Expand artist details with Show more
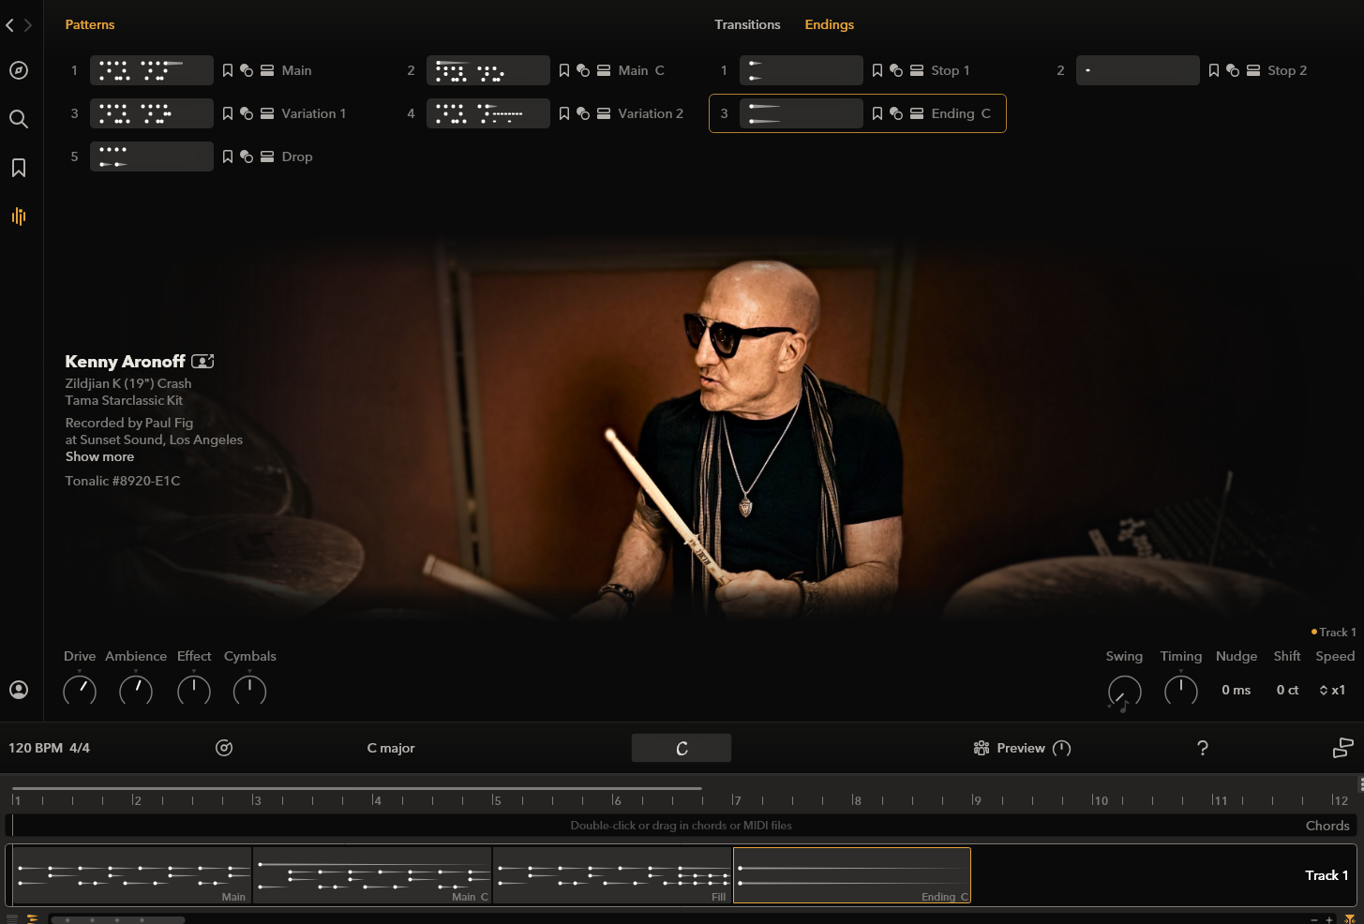This screenshot has width=1364, height=924. (x=99, y=456)
